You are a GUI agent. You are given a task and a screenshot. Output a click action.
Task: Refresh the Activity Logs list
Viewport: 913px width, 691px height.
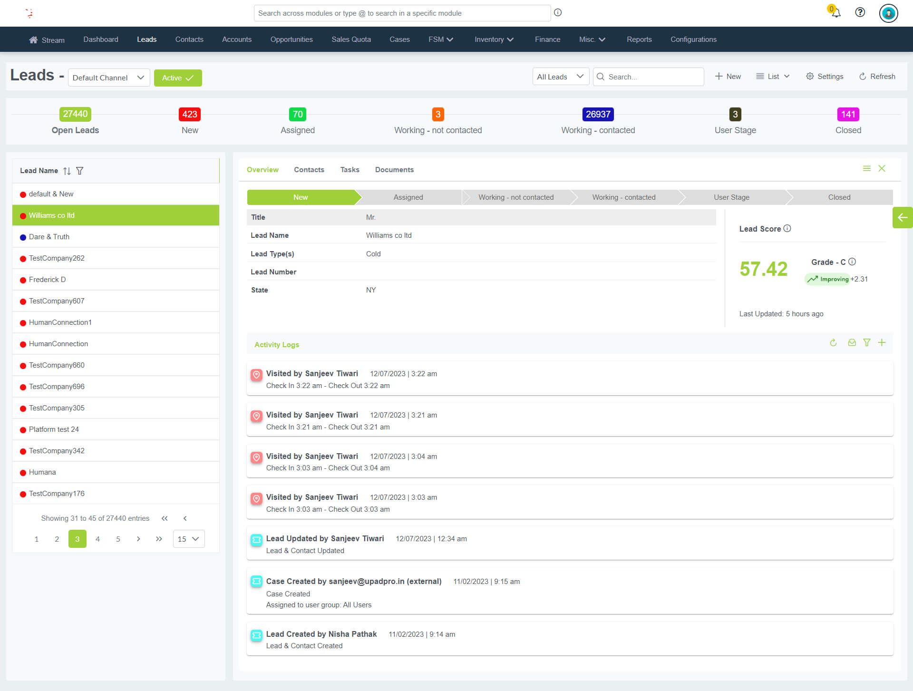(x=833, y=342)
